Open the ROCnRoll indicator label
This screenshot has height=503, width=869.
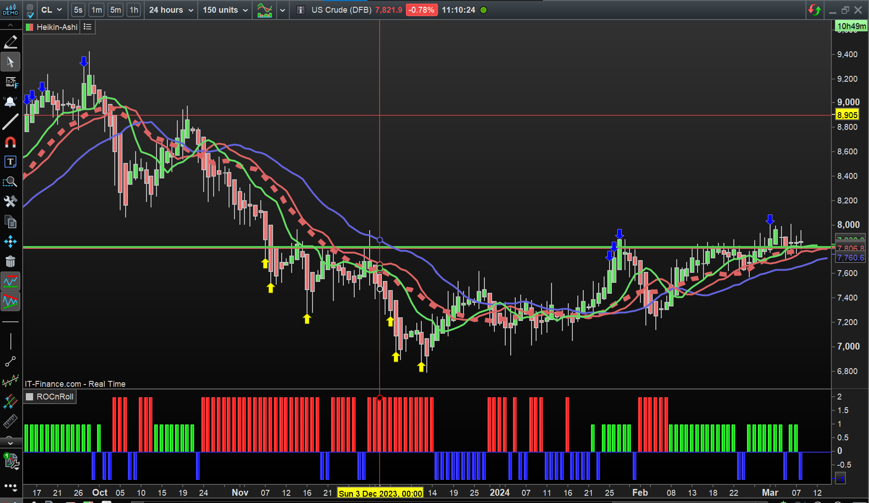point(55,397)
